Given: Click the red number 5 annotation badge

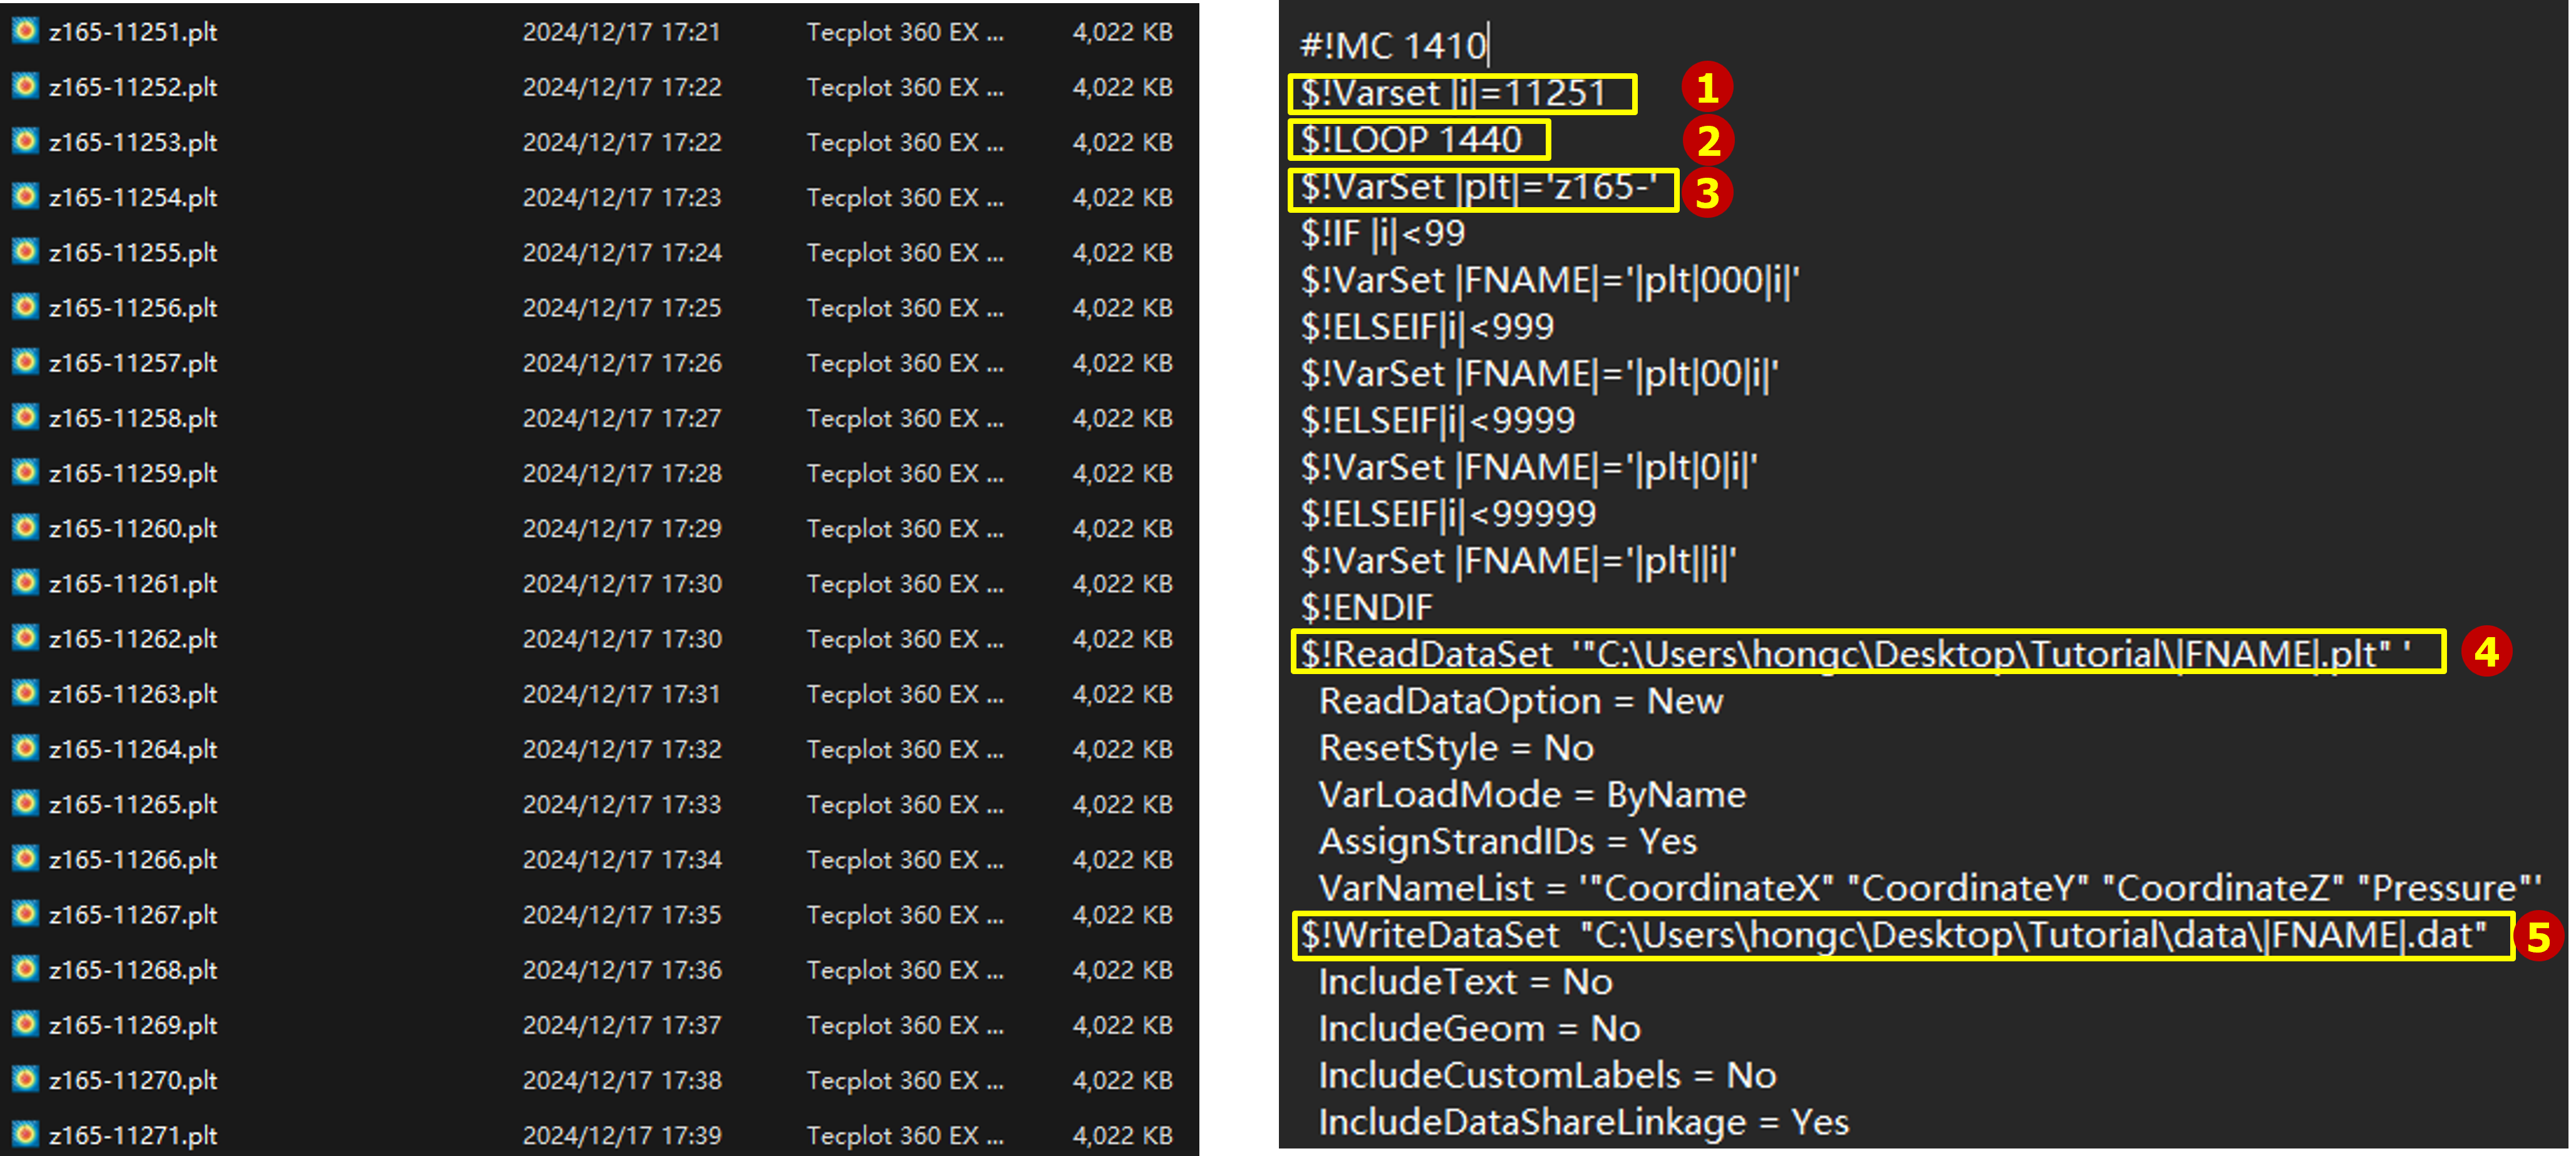Looking at the screenshot, I should [x=2538, y=936].
